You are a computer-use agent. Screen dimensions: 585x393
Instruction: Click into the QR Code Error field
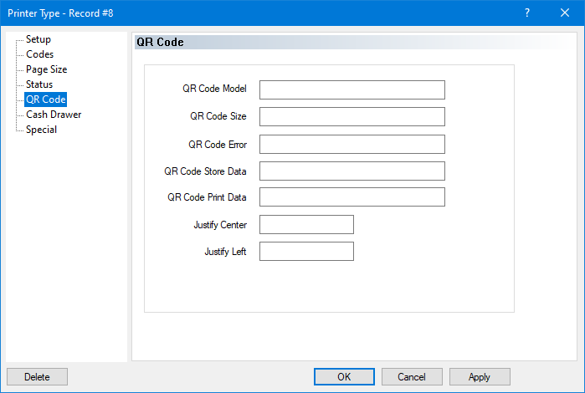point(352,144)
